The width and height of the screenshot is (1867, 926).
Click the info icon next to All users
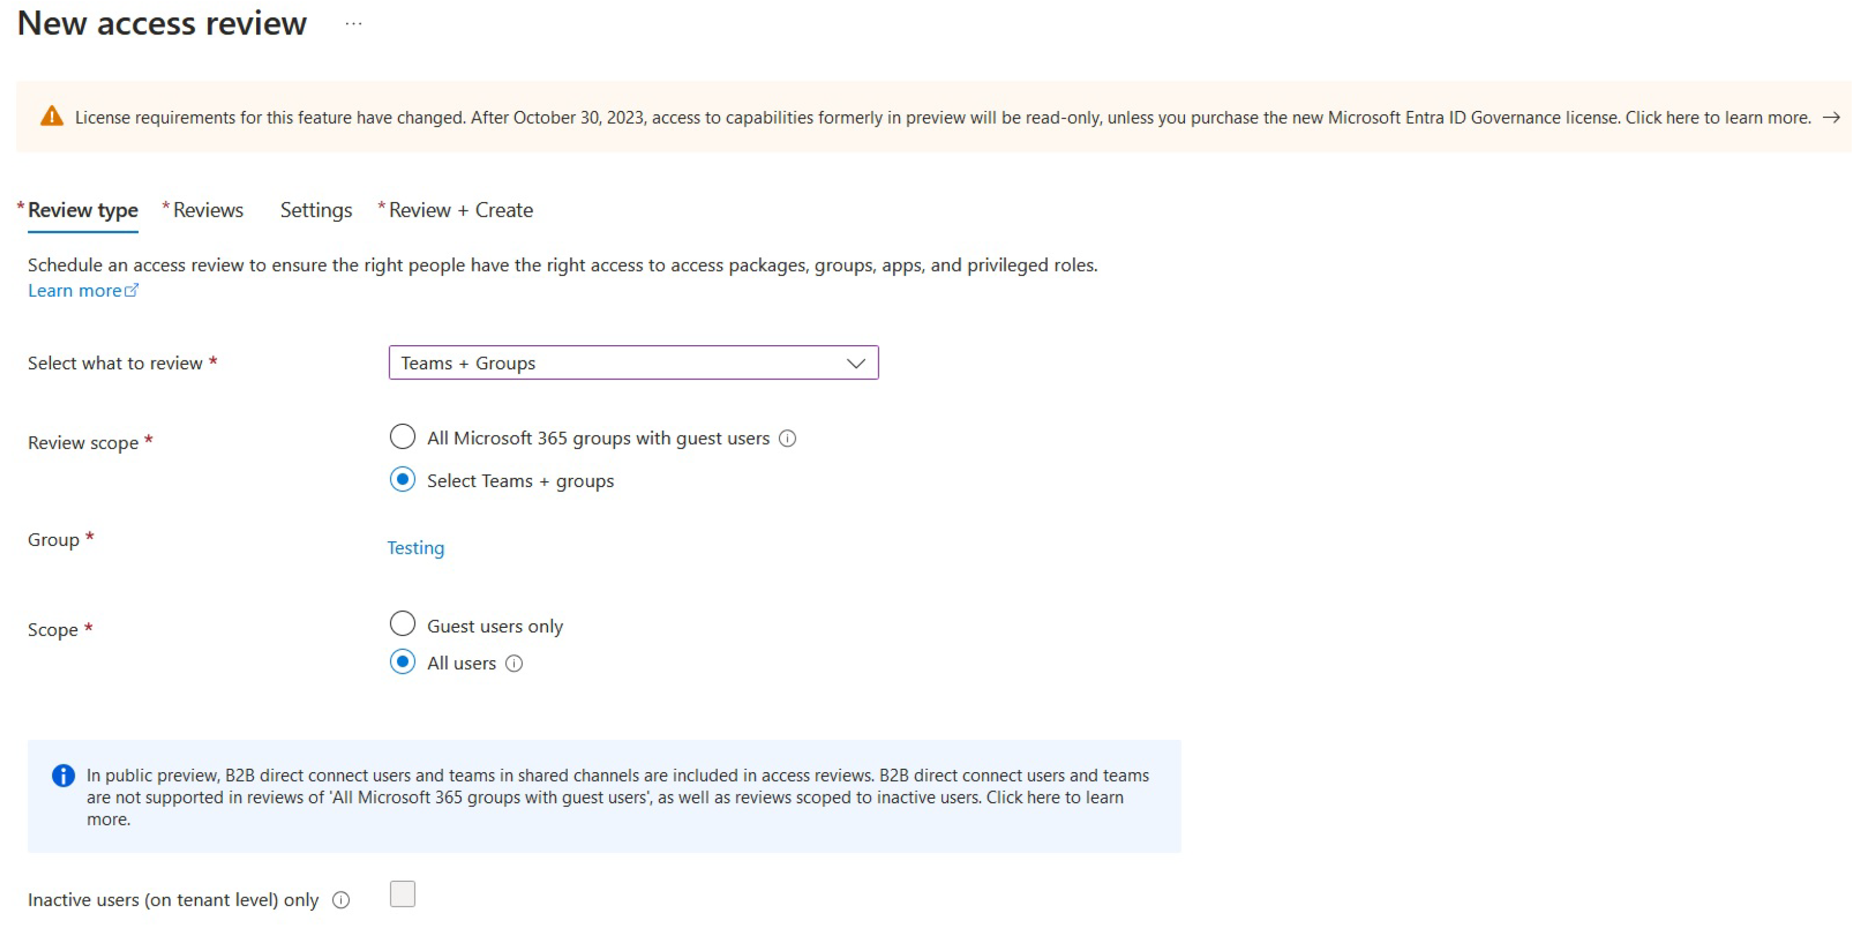point(512,663)
